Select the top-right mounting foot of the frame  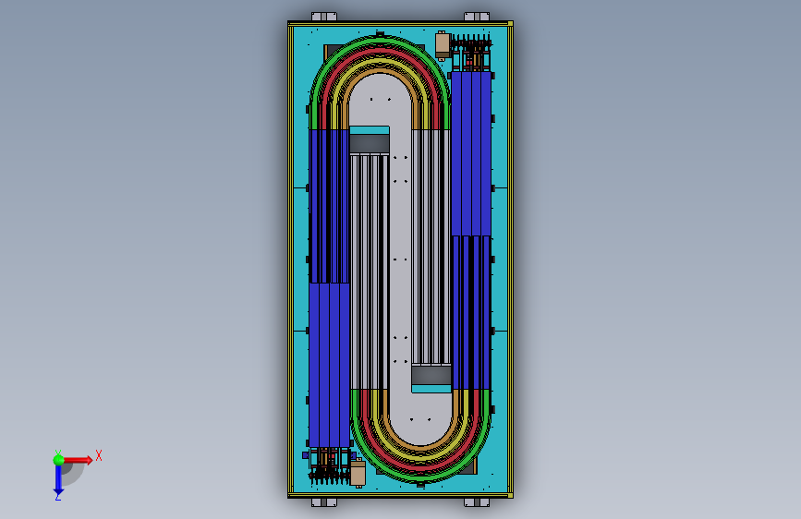[x=477, y=17]
